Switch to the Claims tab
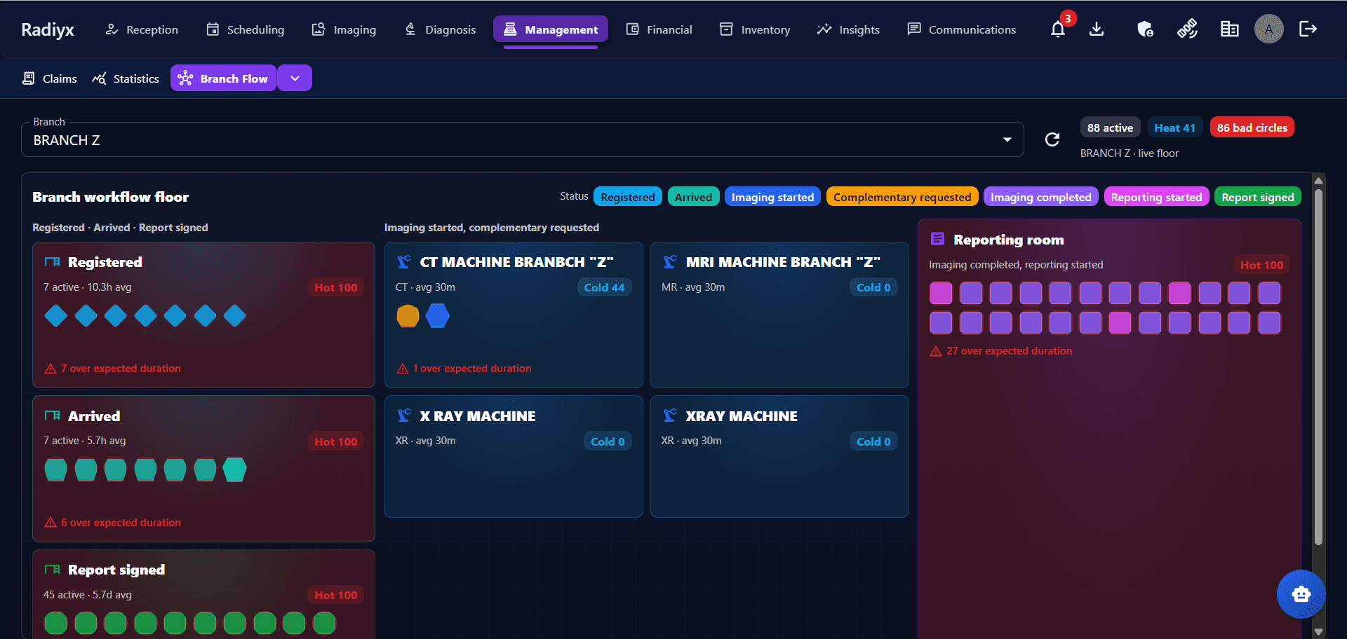Viewport: 1347px width, 639px height. 50,78
